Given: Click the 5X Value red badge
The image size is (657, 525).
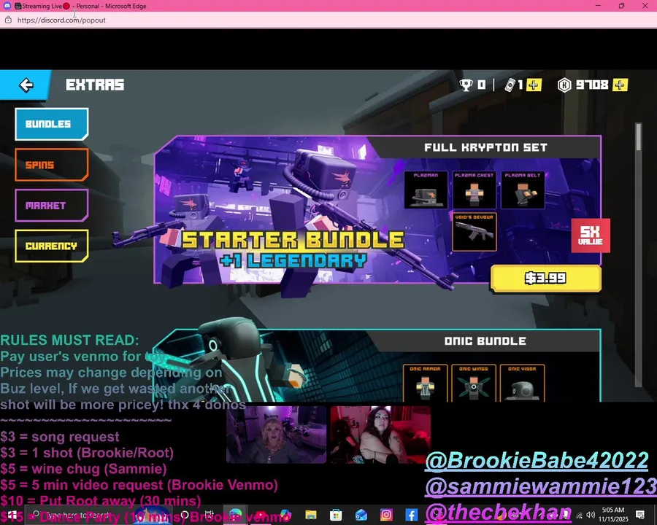Looking at the screenshot, I should coord(591,236).
